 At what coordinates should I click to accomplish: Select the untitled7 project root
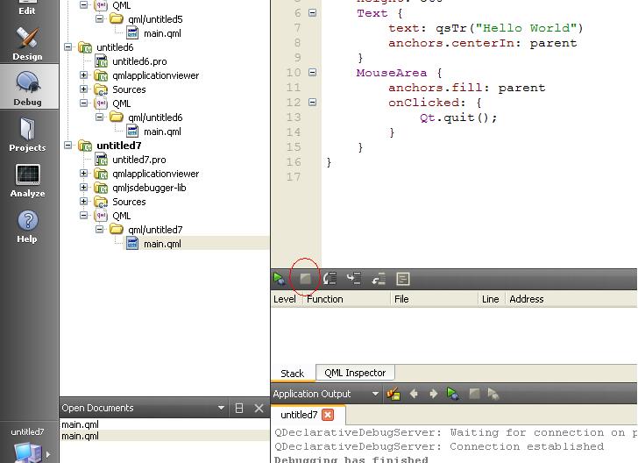pyautogui.click(x=119, y=146)
